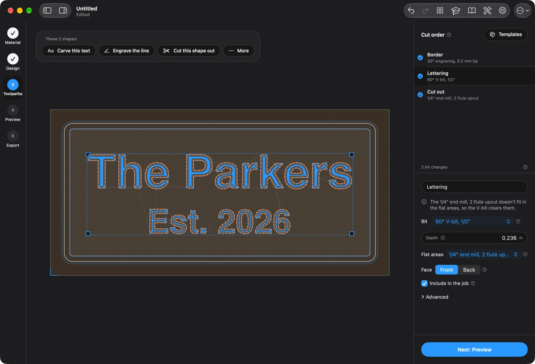Click help icon beside Include in the job

pyautogui.click(x=473, y=284)
